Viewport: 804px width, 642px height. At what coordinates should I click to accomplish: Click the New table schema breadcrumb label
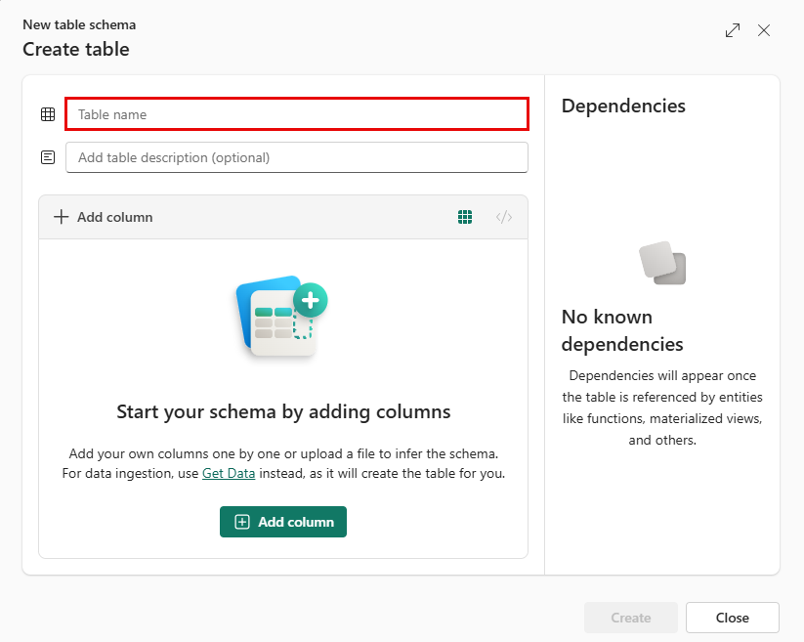[78, 24]
